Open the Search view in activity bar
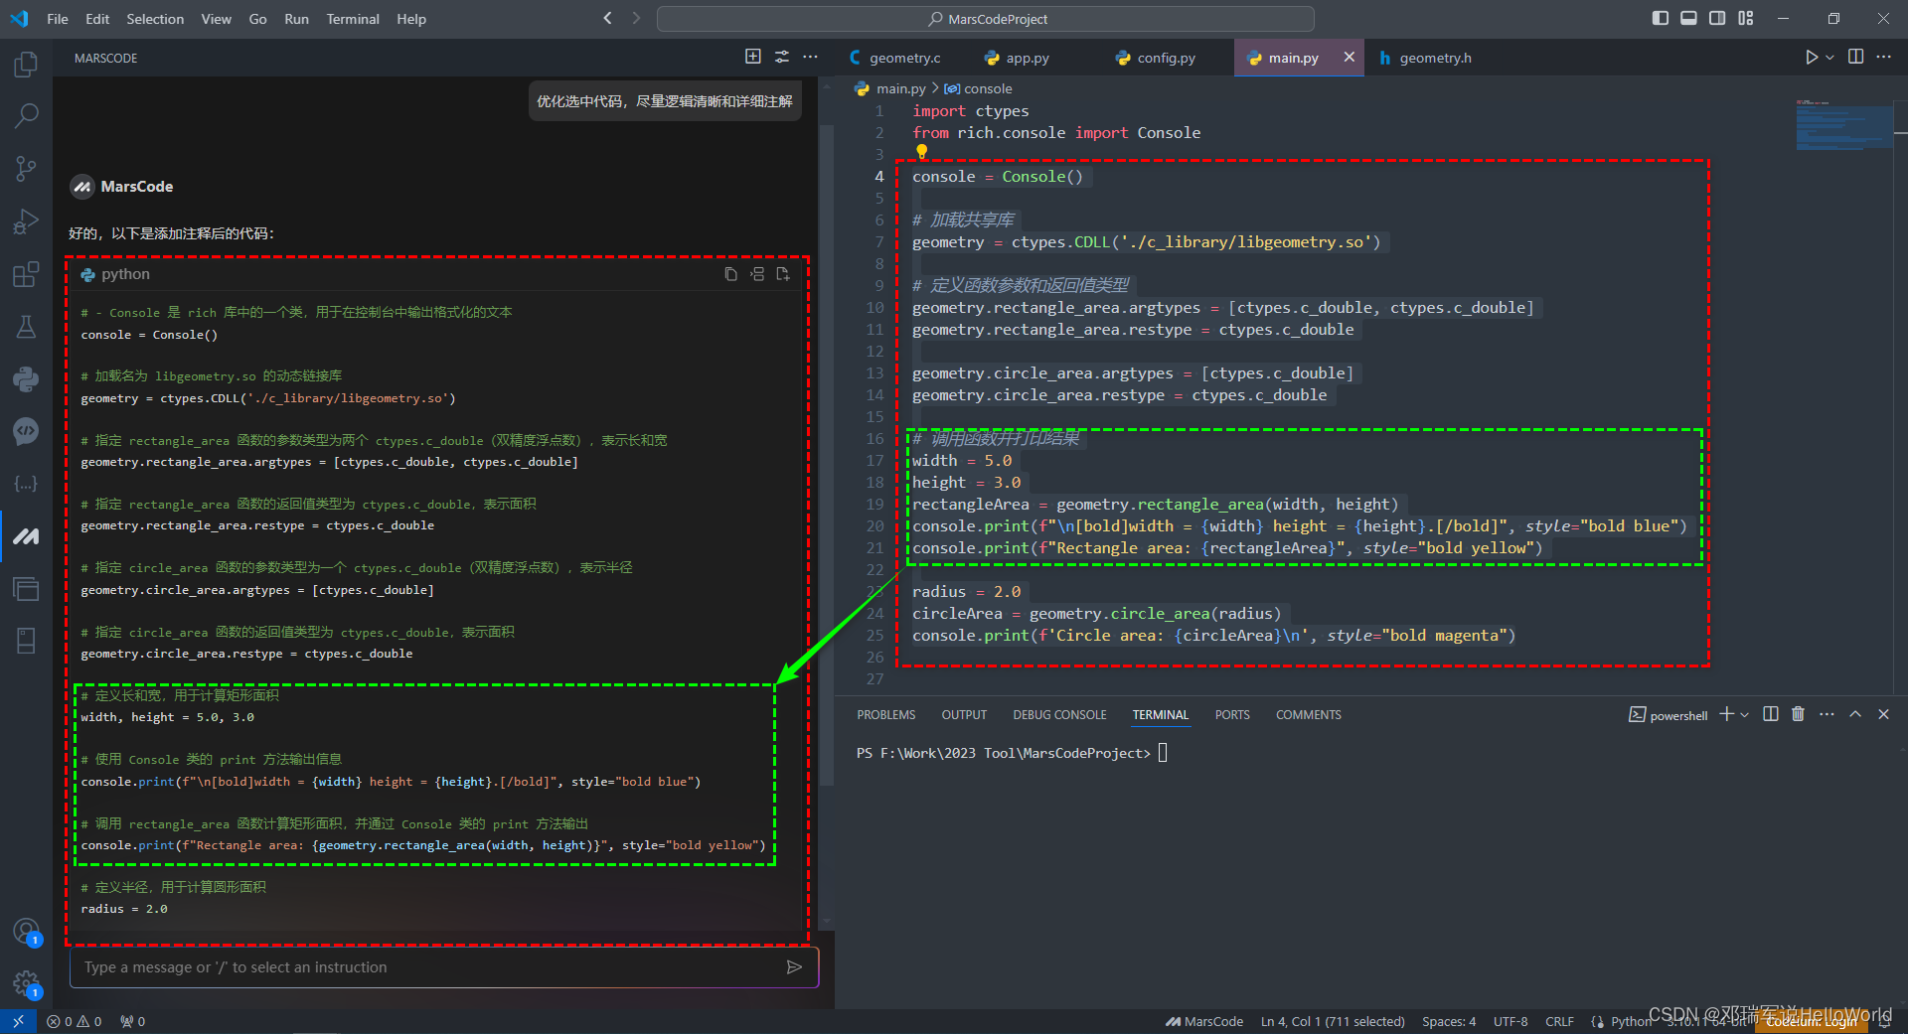The image size is (1908, 1034). tap(26, 116)
